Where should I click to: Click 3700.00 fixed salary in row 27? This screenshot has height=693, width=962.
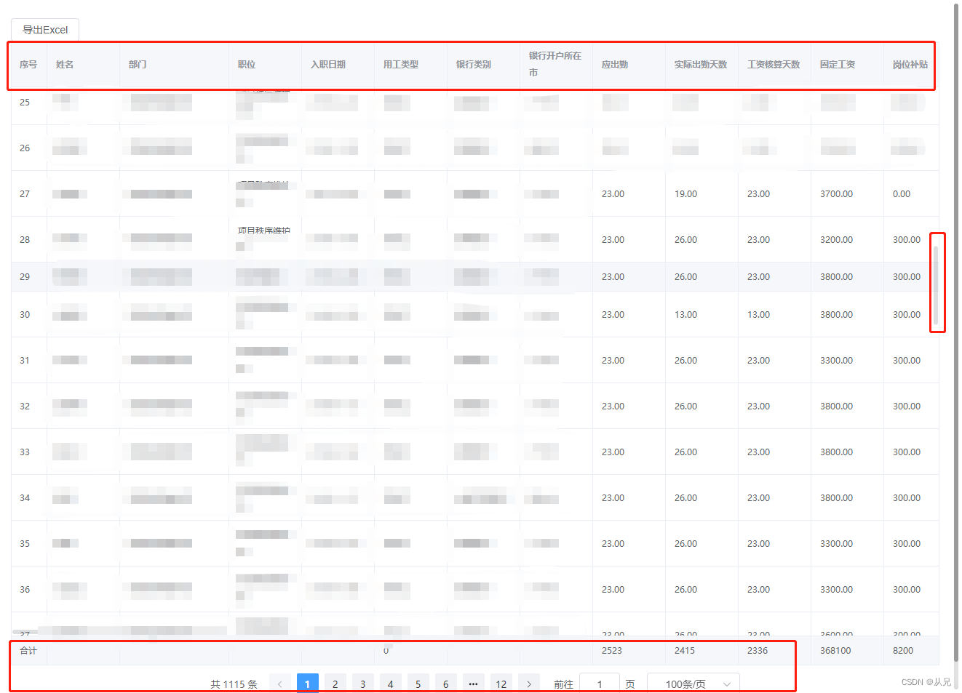click(836, 194)
